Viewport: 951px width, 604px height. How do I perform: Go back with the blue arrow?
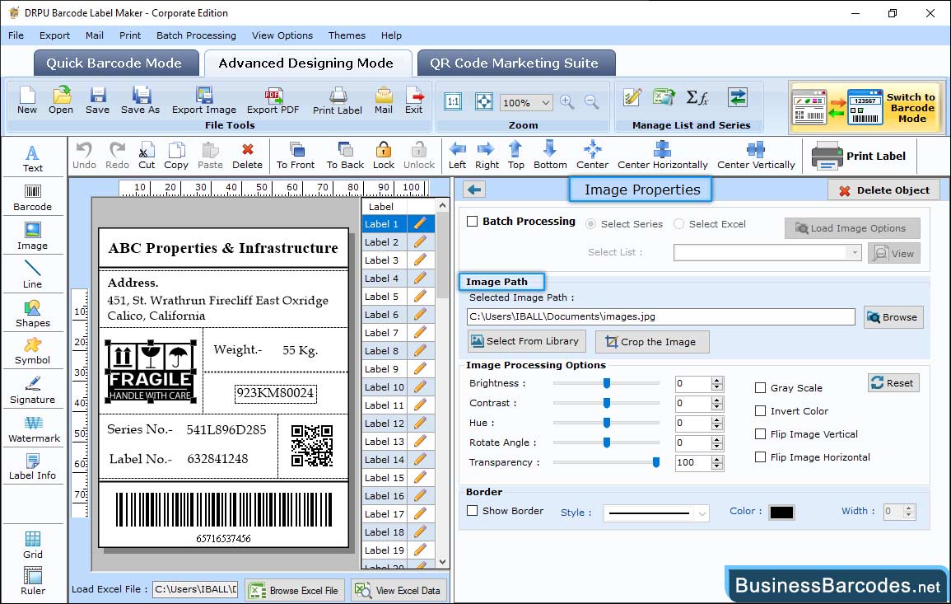point(474,190)
